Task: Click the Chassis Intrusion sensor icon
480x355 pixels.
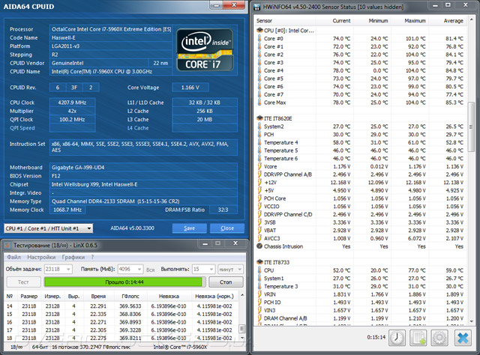Action: click(x=259, y=246)
